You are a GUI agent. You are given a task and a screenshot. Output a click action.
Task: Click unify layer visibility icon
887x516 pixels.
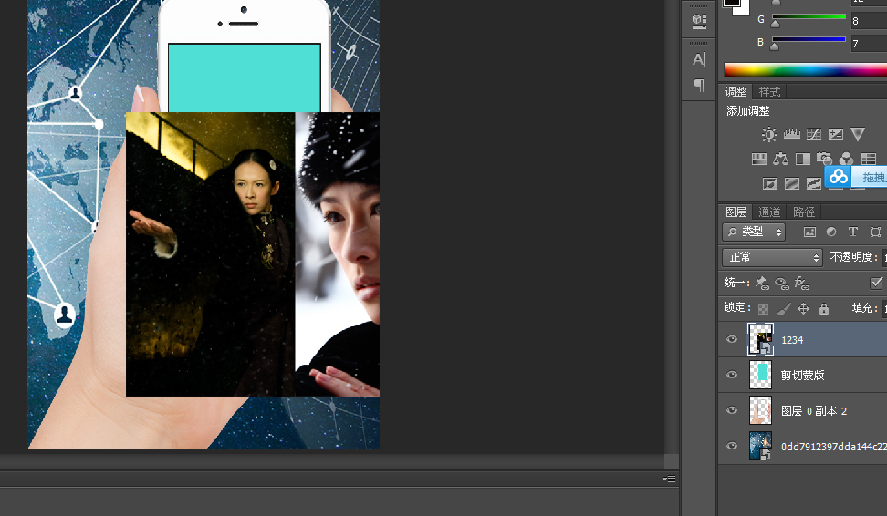click(782, 283)
